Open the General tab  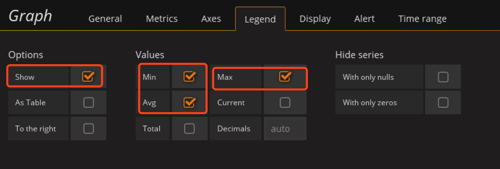105,19
